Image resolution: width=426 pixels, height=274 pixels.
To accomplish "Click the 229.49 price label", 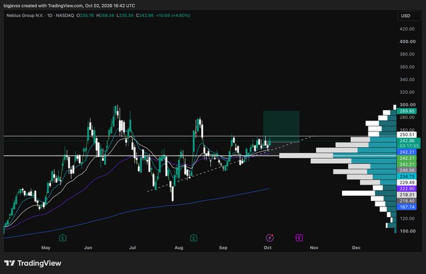I will tap(407, 183).
